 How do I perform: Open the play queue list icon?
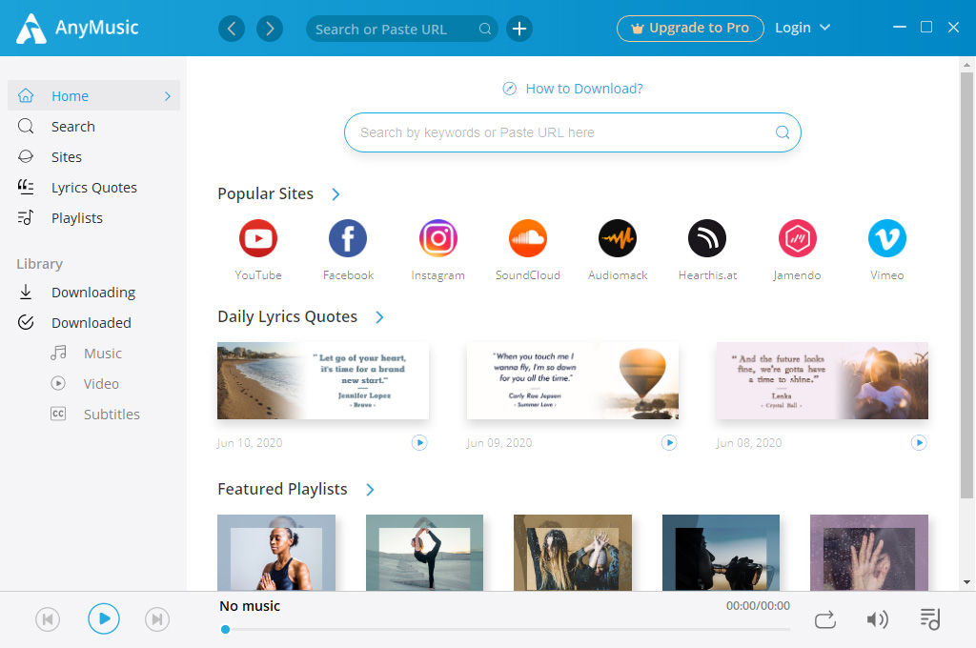[x=930, y=618]
